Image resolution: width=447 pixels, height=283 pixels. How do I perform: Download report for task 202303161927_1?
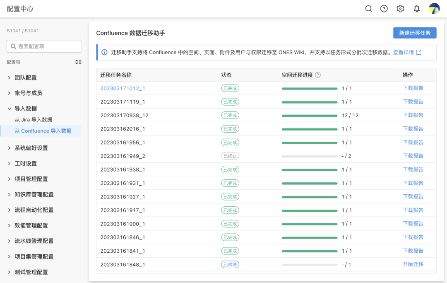[413, 196]
